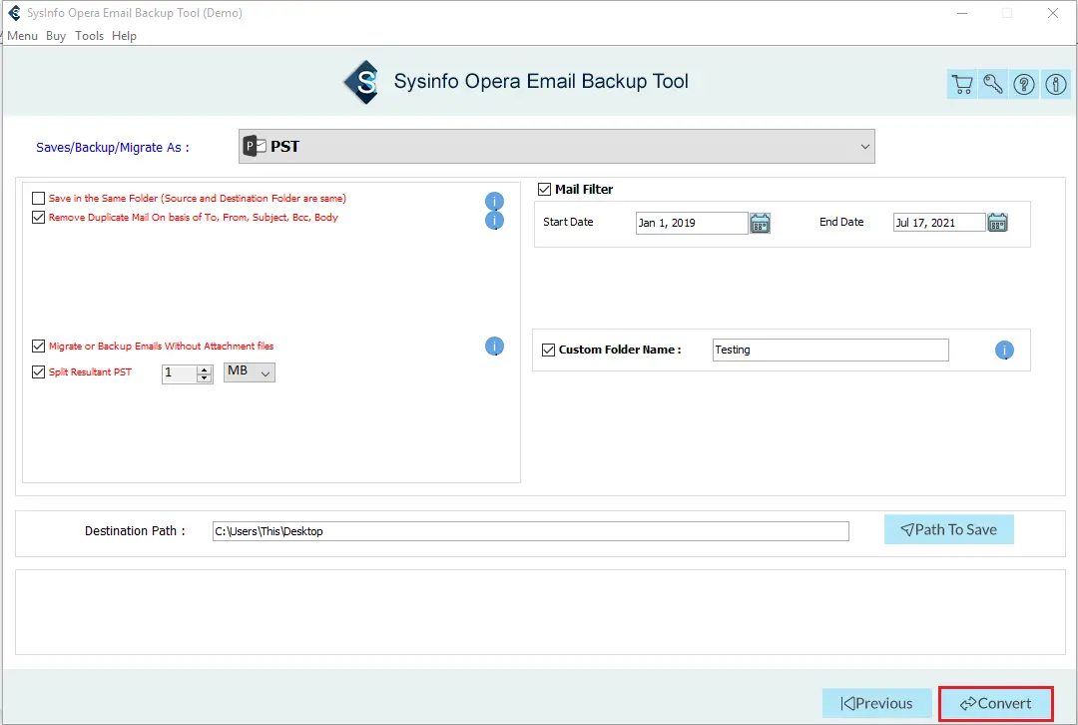Click the shopping cart buy icon
Screen dimensions: 1078x725
(x=962, y=85)
